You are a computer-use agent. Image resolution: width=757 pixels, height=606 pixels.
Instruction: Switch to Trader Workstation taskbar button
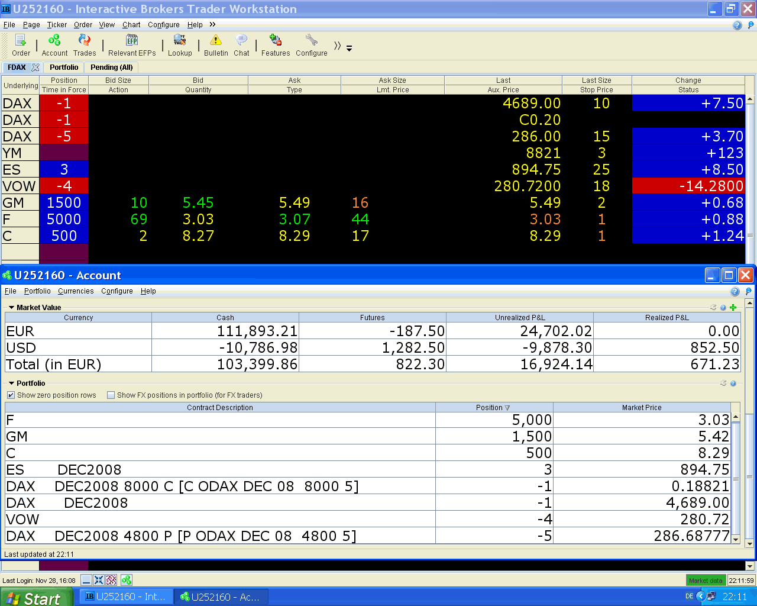pyautogui.click(x=126, y=597)
